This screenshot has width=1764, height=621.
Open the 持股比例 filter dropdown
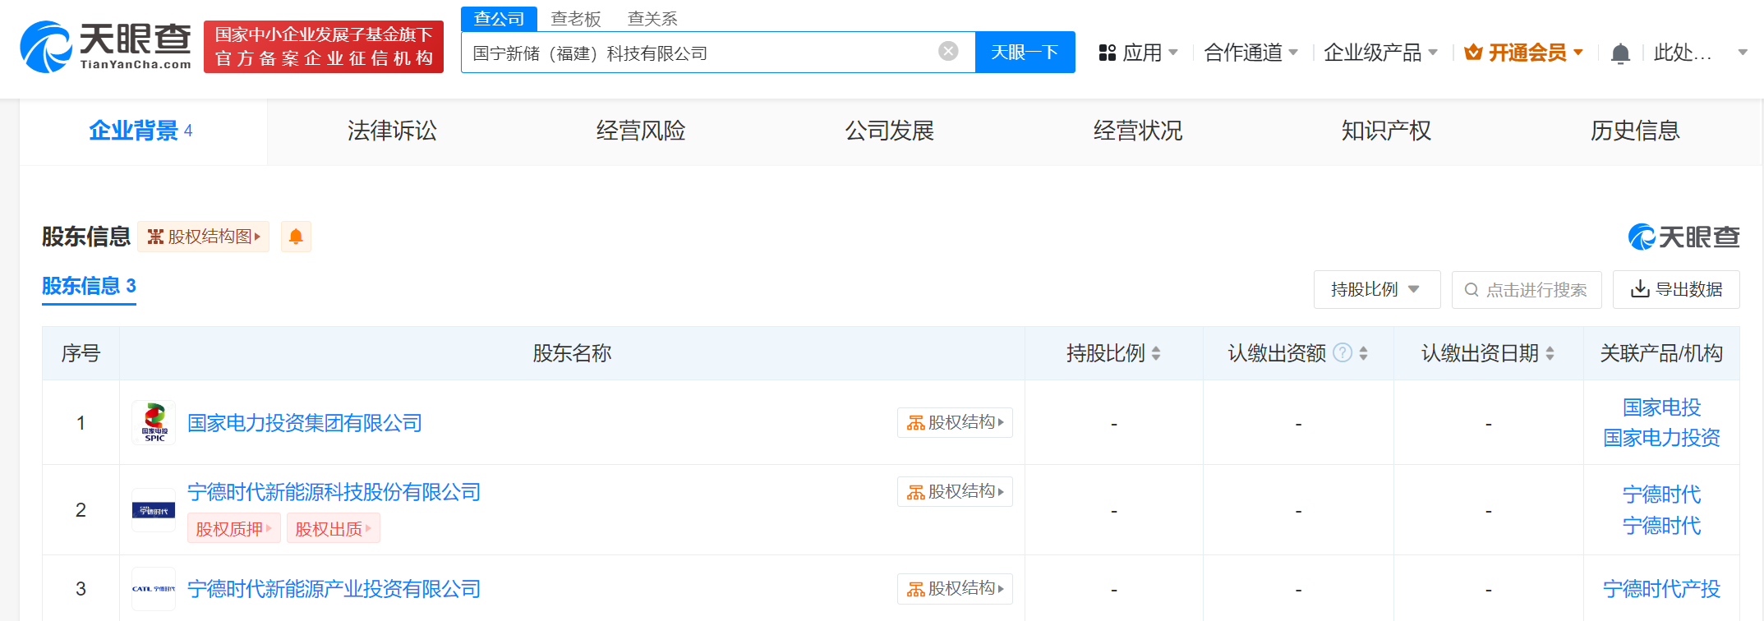pos(1376,289)
